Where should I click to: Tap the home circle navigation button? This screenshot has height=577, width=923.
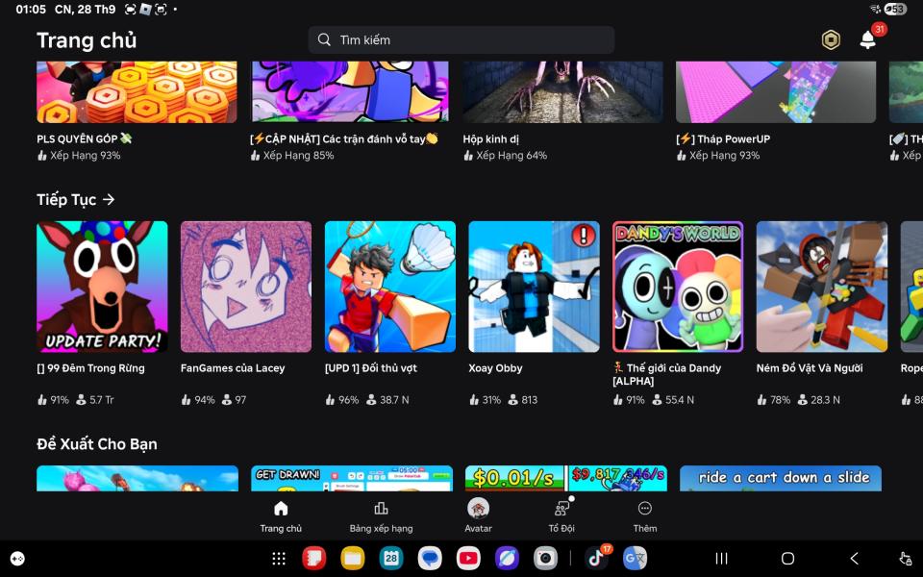click(787, 558)
